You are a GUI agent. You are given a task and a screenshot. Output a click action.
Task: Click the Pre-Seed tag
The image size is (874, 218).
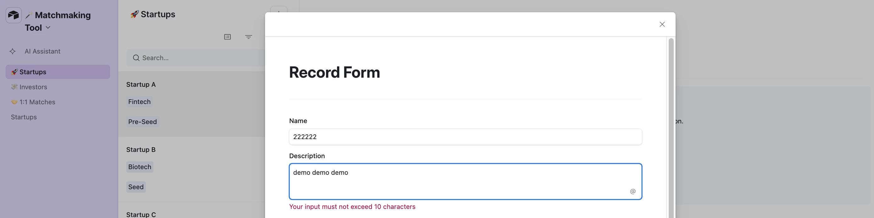tap(142, 122)
